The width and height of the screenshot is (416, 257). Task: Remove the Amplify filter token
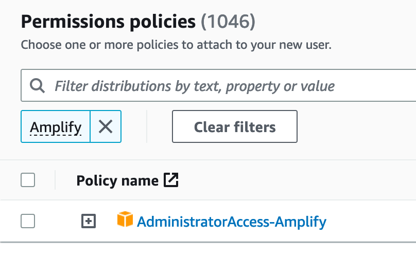(x=106, y=126)
